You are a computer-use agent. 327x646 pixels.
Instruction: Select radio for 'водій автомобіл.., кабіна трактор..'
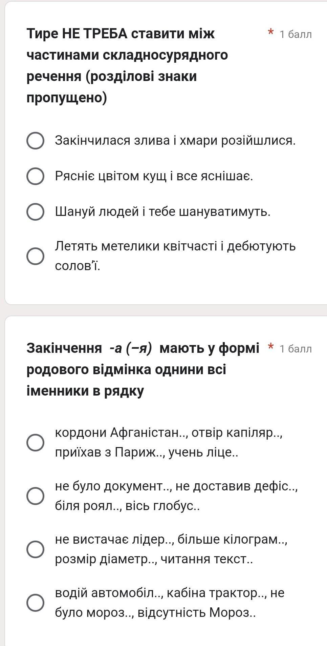click(x=35, y=602)
